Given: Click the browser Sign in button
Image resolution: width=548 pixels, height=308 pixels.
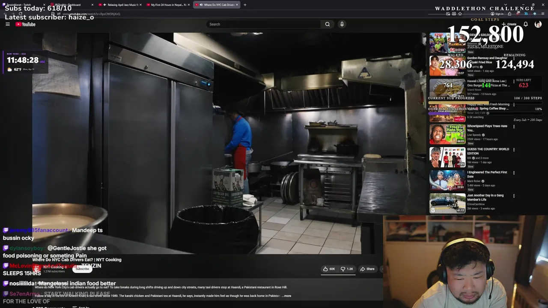Looking at the screenshot, I should point(497,14).
